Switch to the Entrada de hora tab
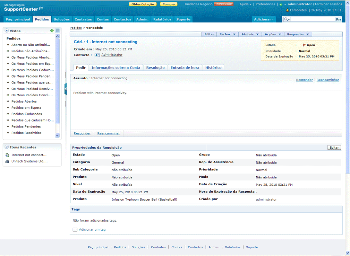Viewport: 350px width, 256px height. [185, 68]
